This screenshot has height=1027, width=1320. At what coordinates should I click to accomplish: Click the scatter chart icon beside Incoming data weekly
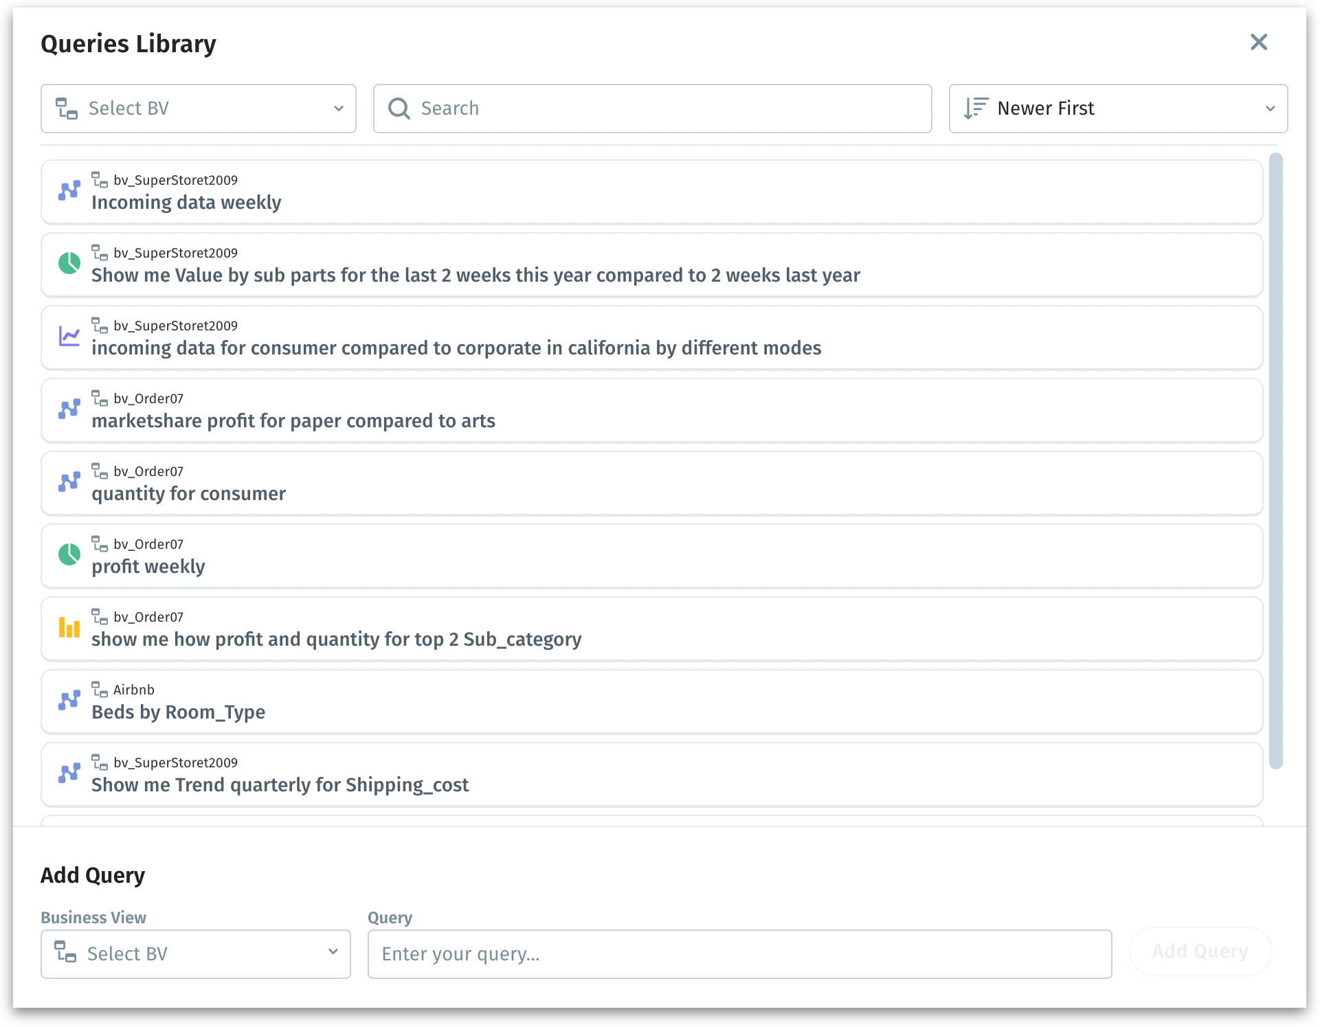click(x=69, y=191)
